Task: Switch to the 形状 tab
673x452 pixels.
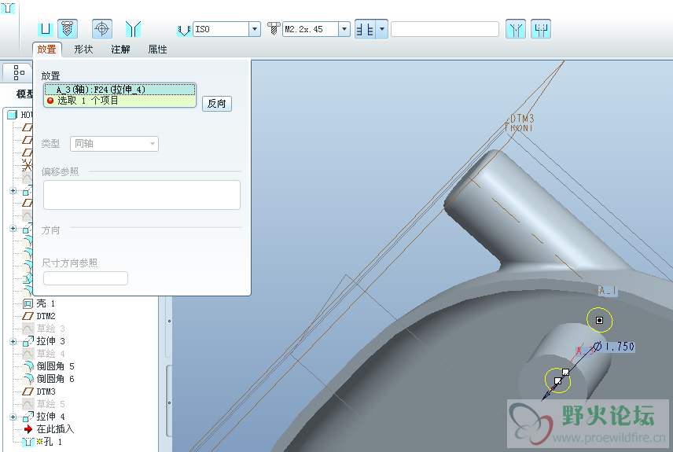Action: [83, 50]
